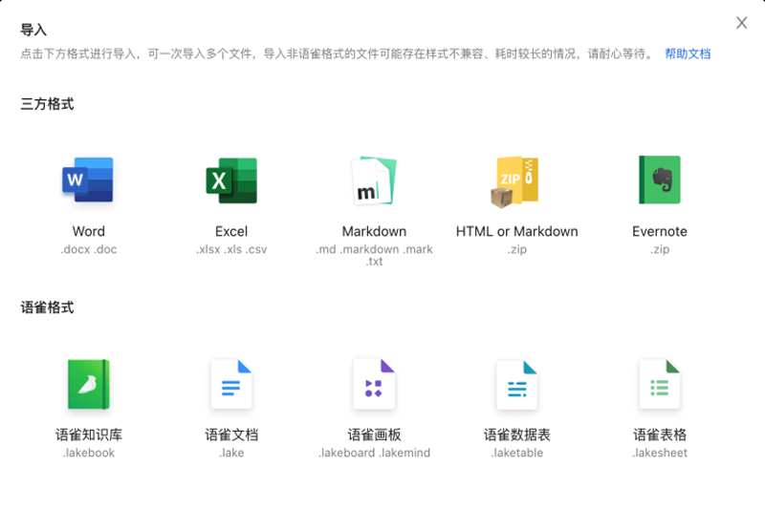
Task: Open the 帮助文档 help link
Action: 688,54
